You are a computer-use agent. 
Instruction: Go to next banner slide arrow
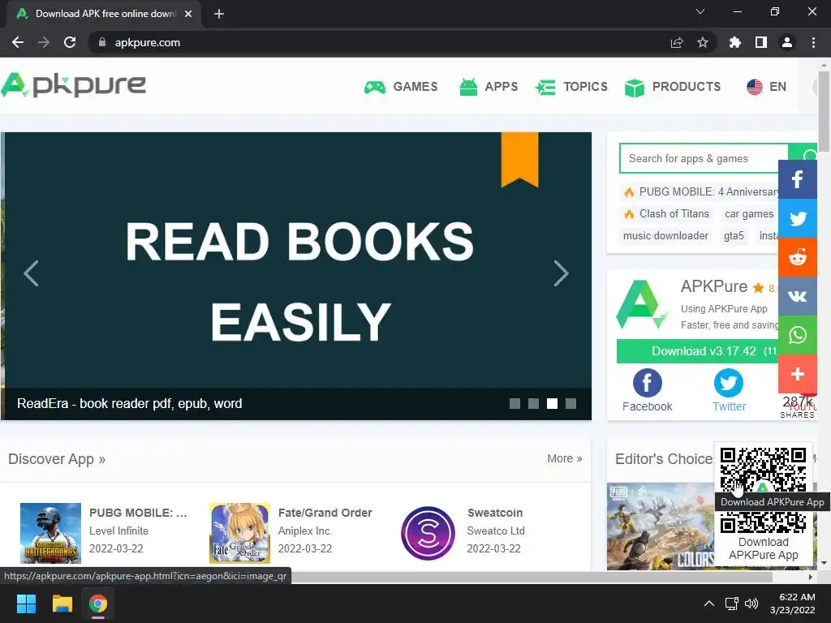point(561,273)
